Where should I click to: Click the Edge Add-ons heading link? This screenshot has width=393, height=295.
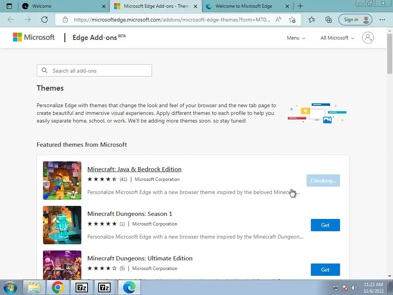point(94,38)
